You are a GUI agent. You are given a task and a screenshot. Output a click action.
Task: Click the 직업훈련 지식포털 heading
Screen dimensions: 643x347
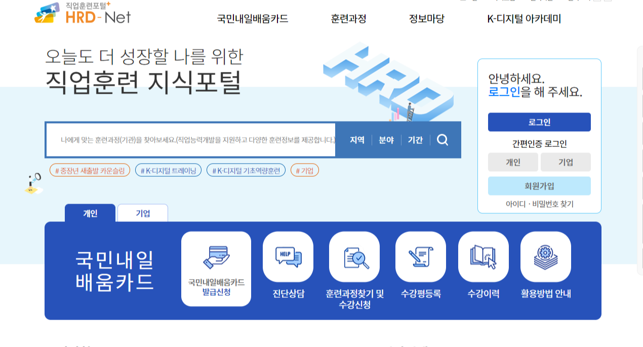(143, 83)
